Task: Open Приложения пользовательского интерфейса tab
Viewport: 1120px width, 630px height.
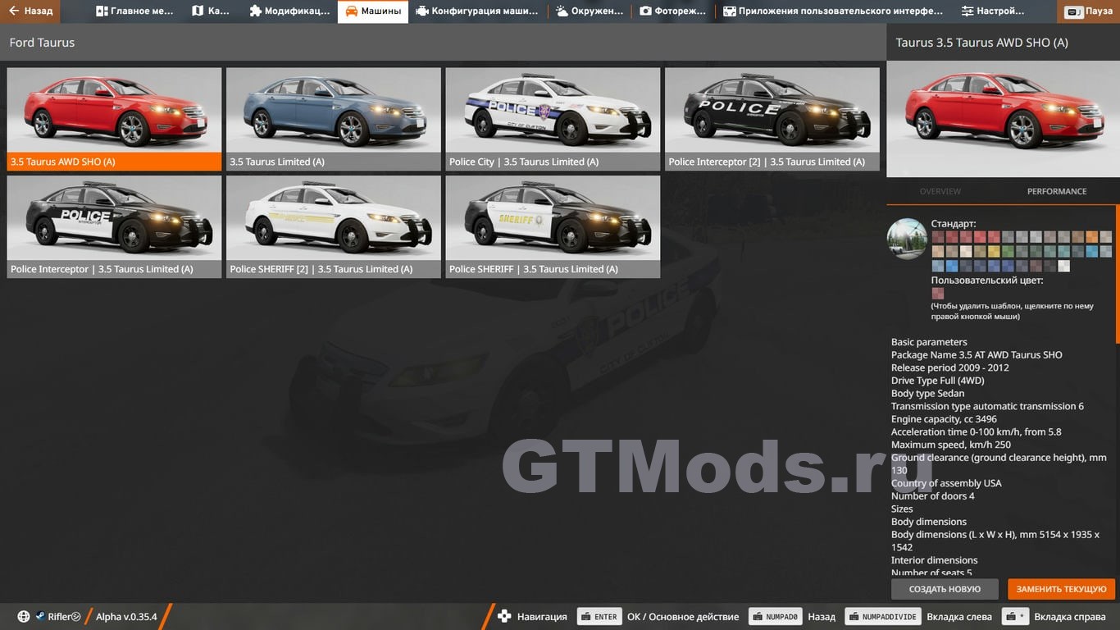Action: click(x=833, y=11)
